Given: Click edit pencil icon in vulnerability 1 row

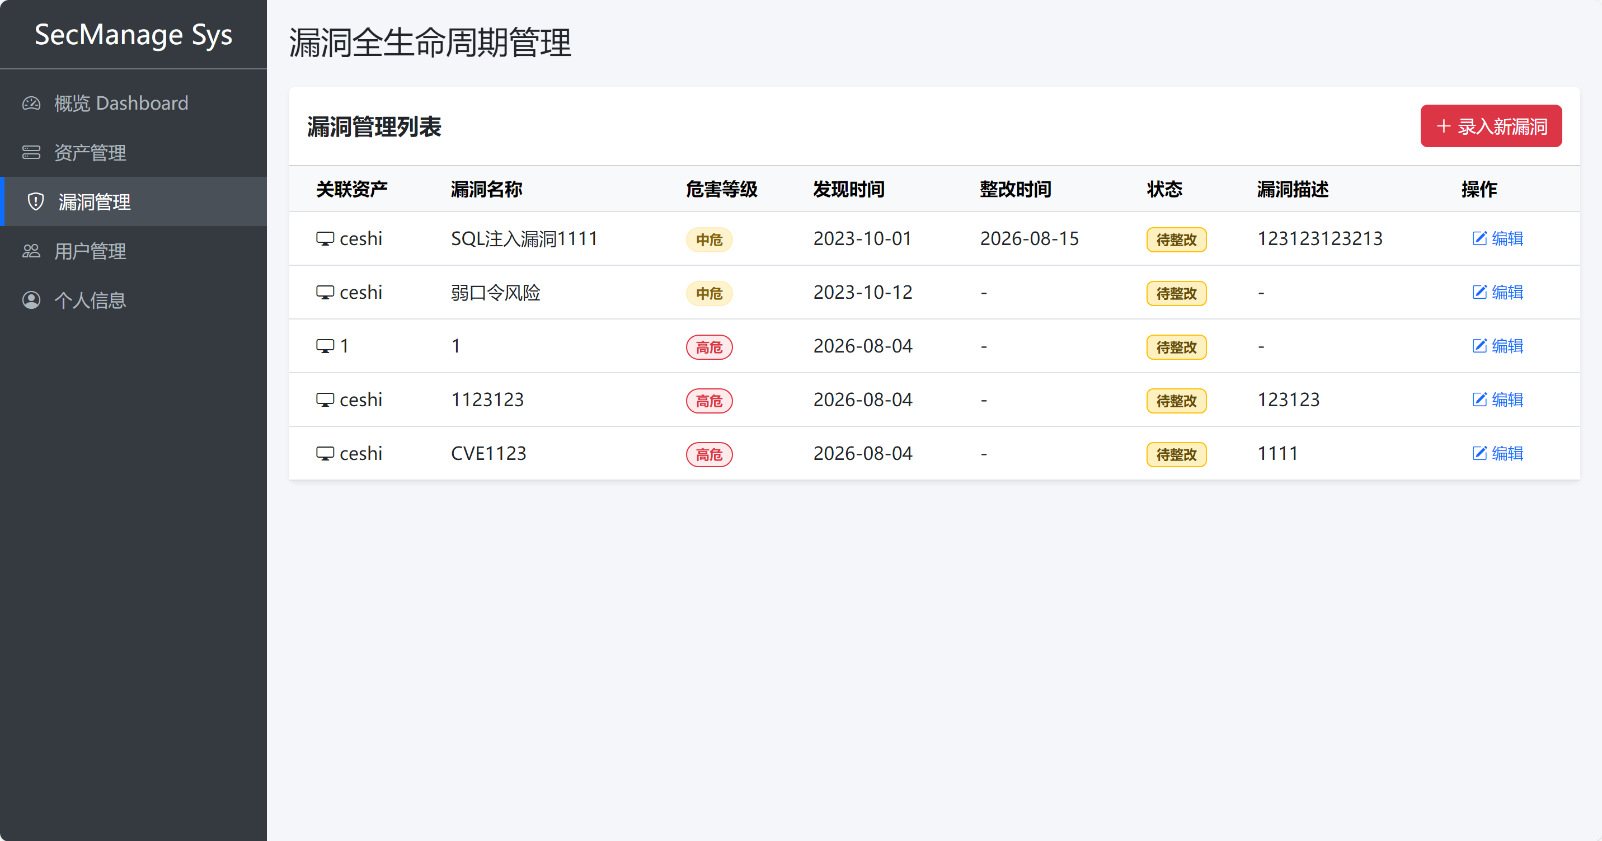Looking at the screenshot, I should [x=1479, y=346].
